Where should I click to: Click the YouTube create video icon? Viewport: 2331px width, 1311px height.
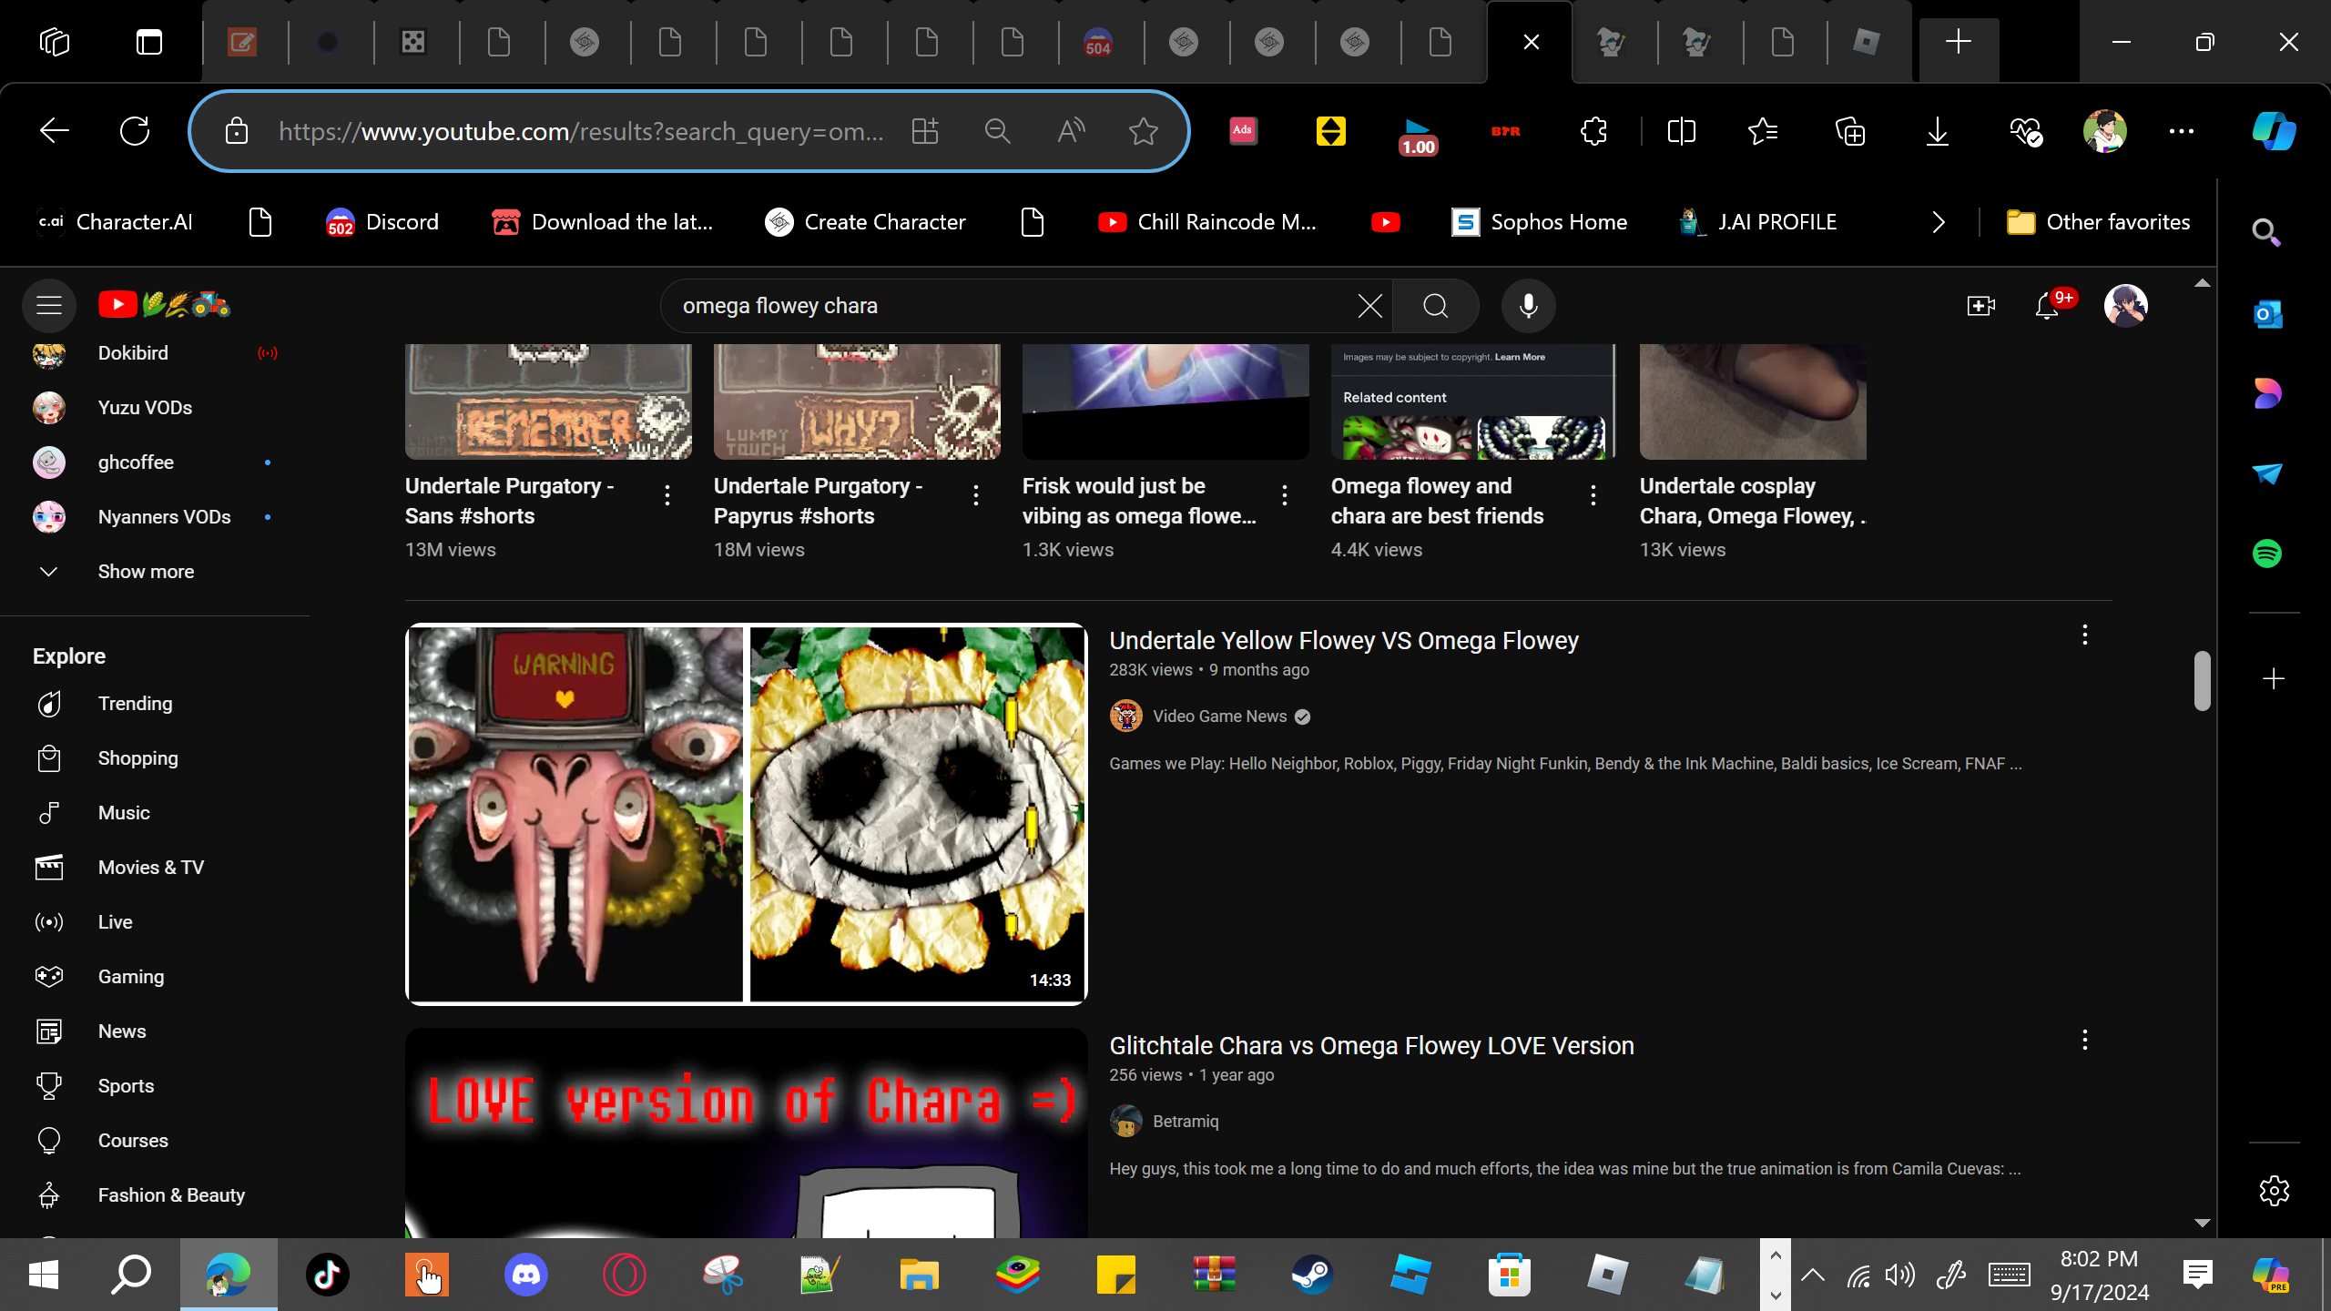pyautogui.click(x=1980, y=306)
